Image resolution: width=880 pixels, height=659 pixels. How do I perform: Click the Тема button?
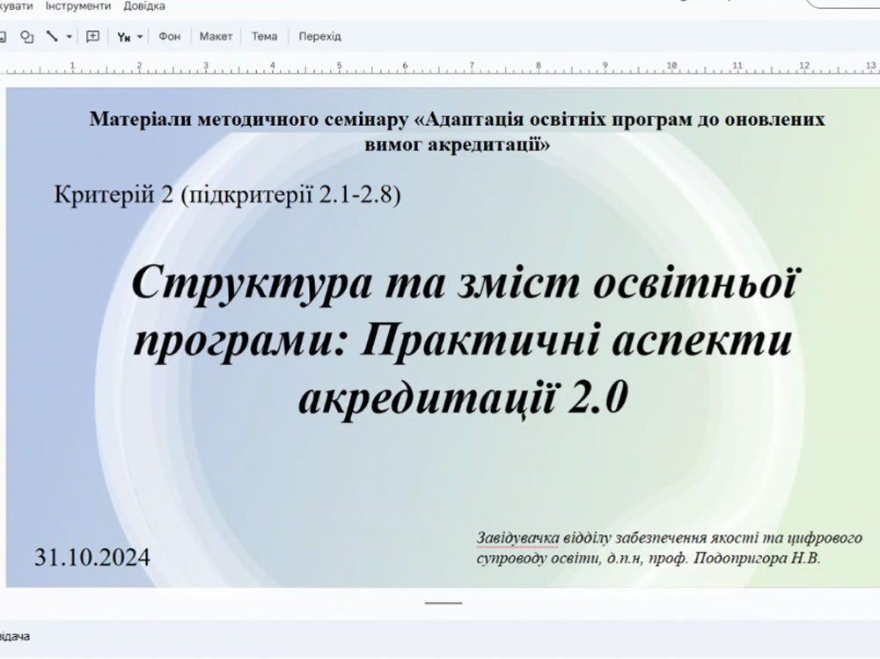click(264, 36)
